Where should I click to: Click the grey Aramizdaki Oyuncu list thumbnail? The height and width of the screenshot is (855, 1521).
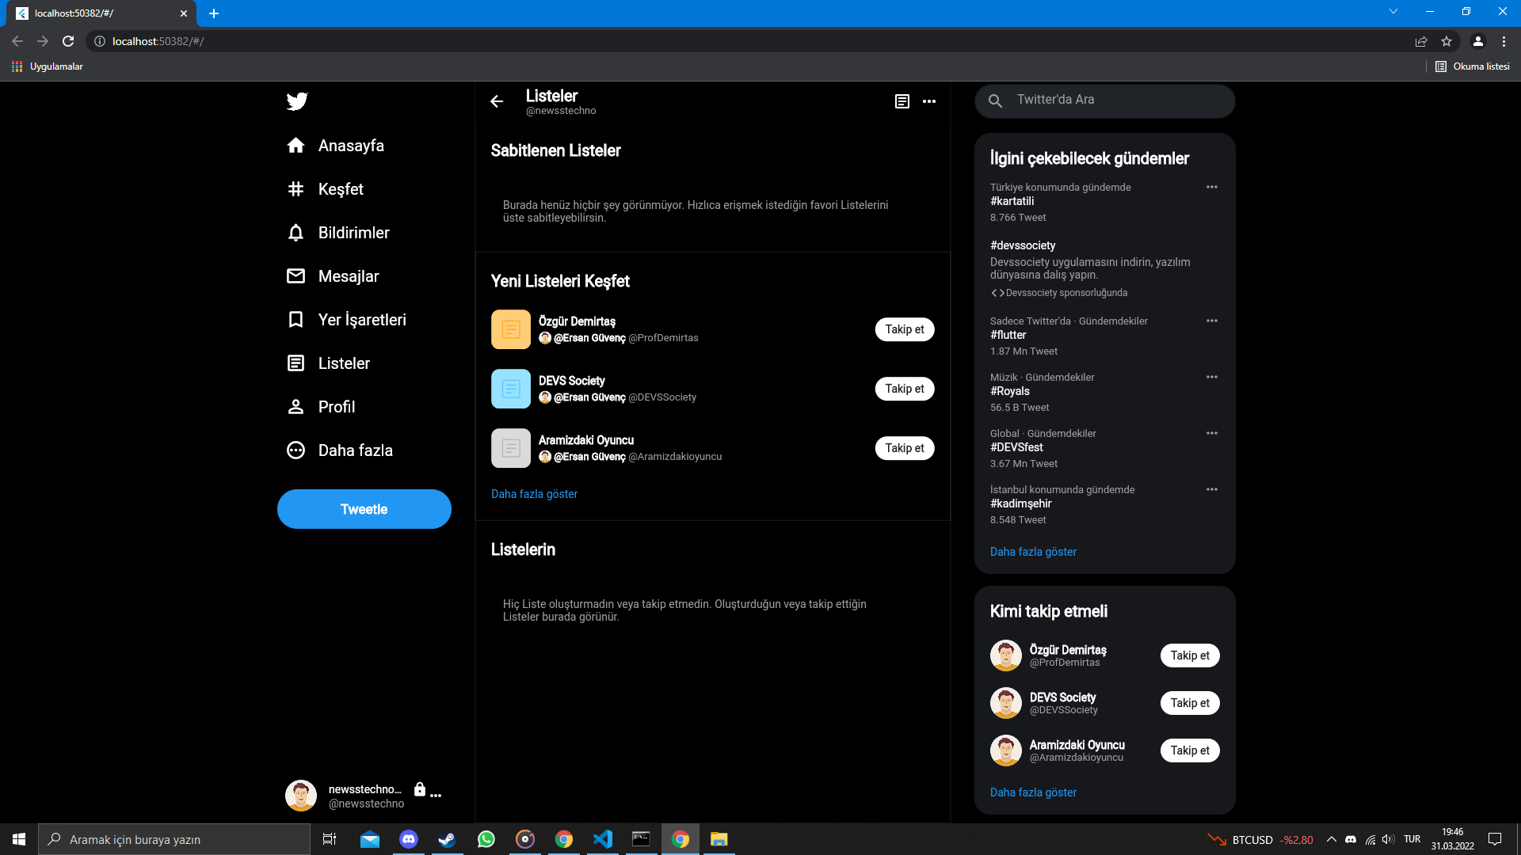click(511, 448)
